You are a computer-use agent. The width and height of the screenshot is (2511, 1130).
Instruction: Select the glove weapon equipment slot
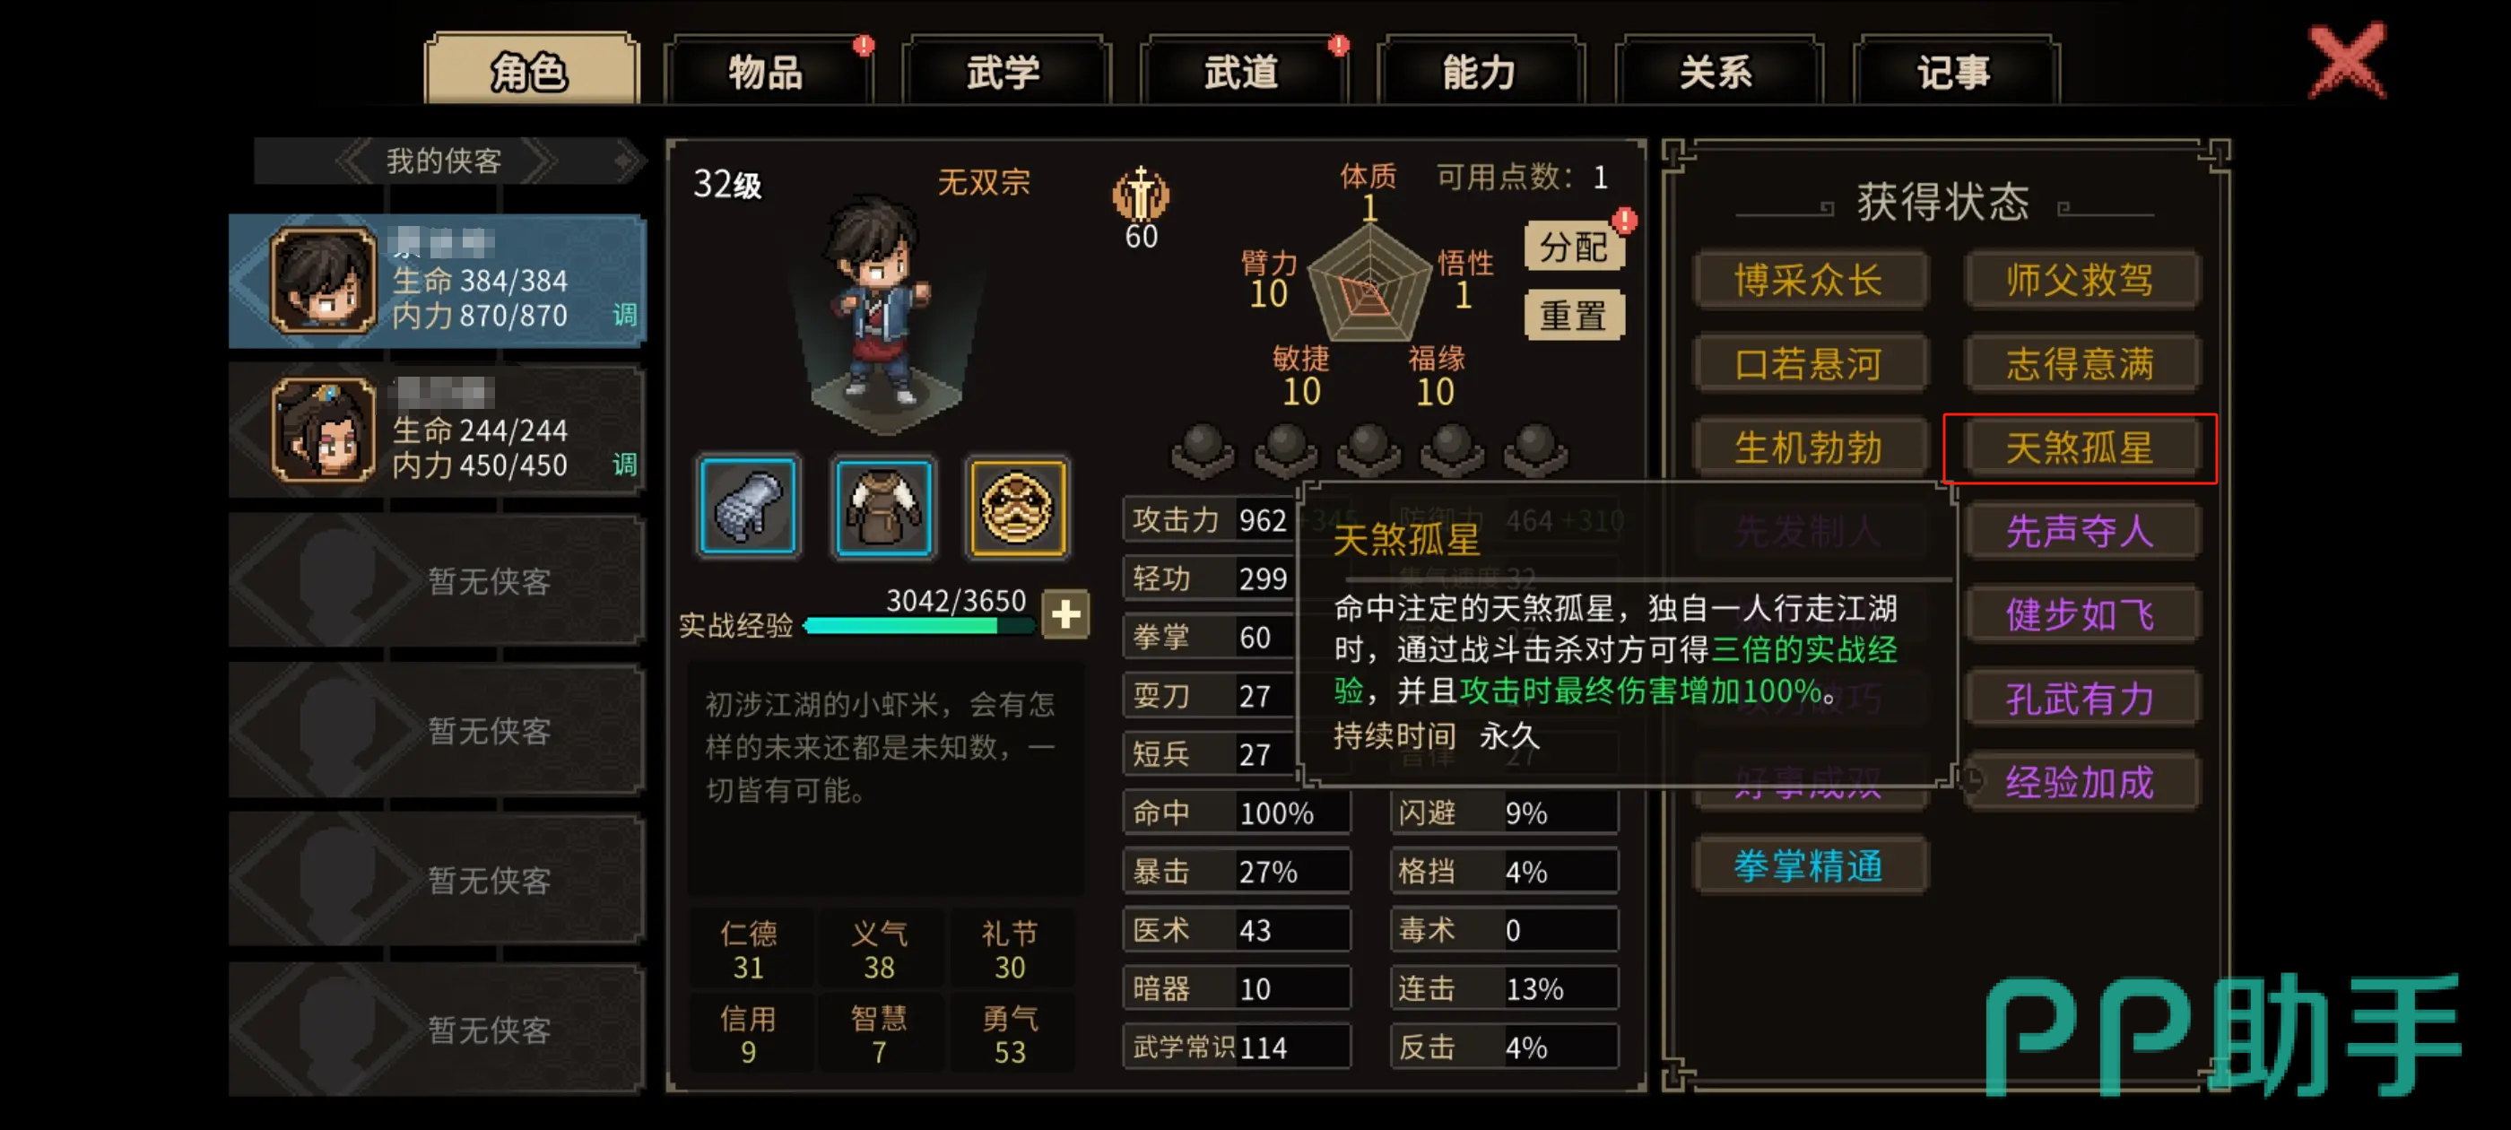(748, 506)
